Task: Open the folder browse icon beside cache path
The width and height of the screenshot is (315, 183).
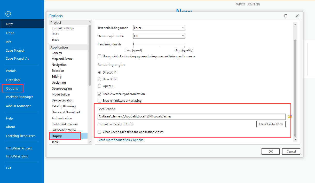Action: [290, 116]
